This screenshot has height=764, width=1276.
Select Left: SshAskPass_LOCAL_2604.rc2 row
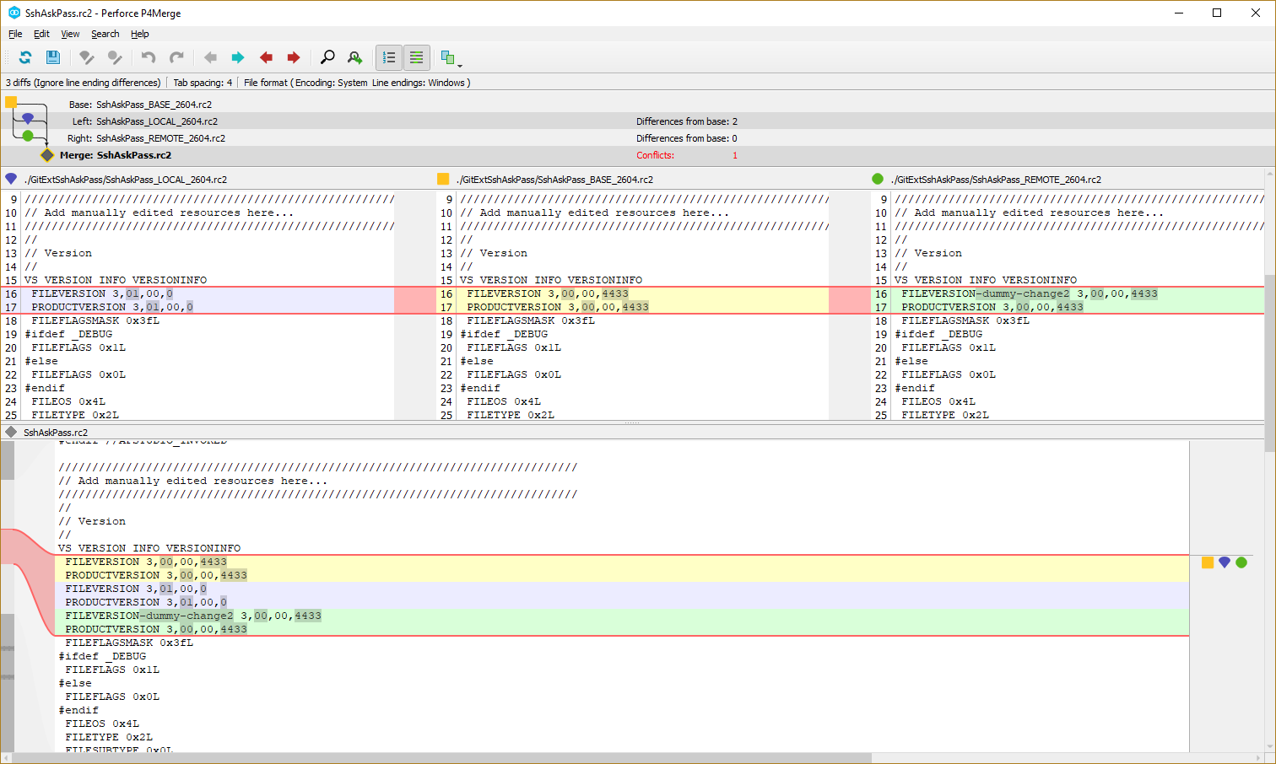637,121
